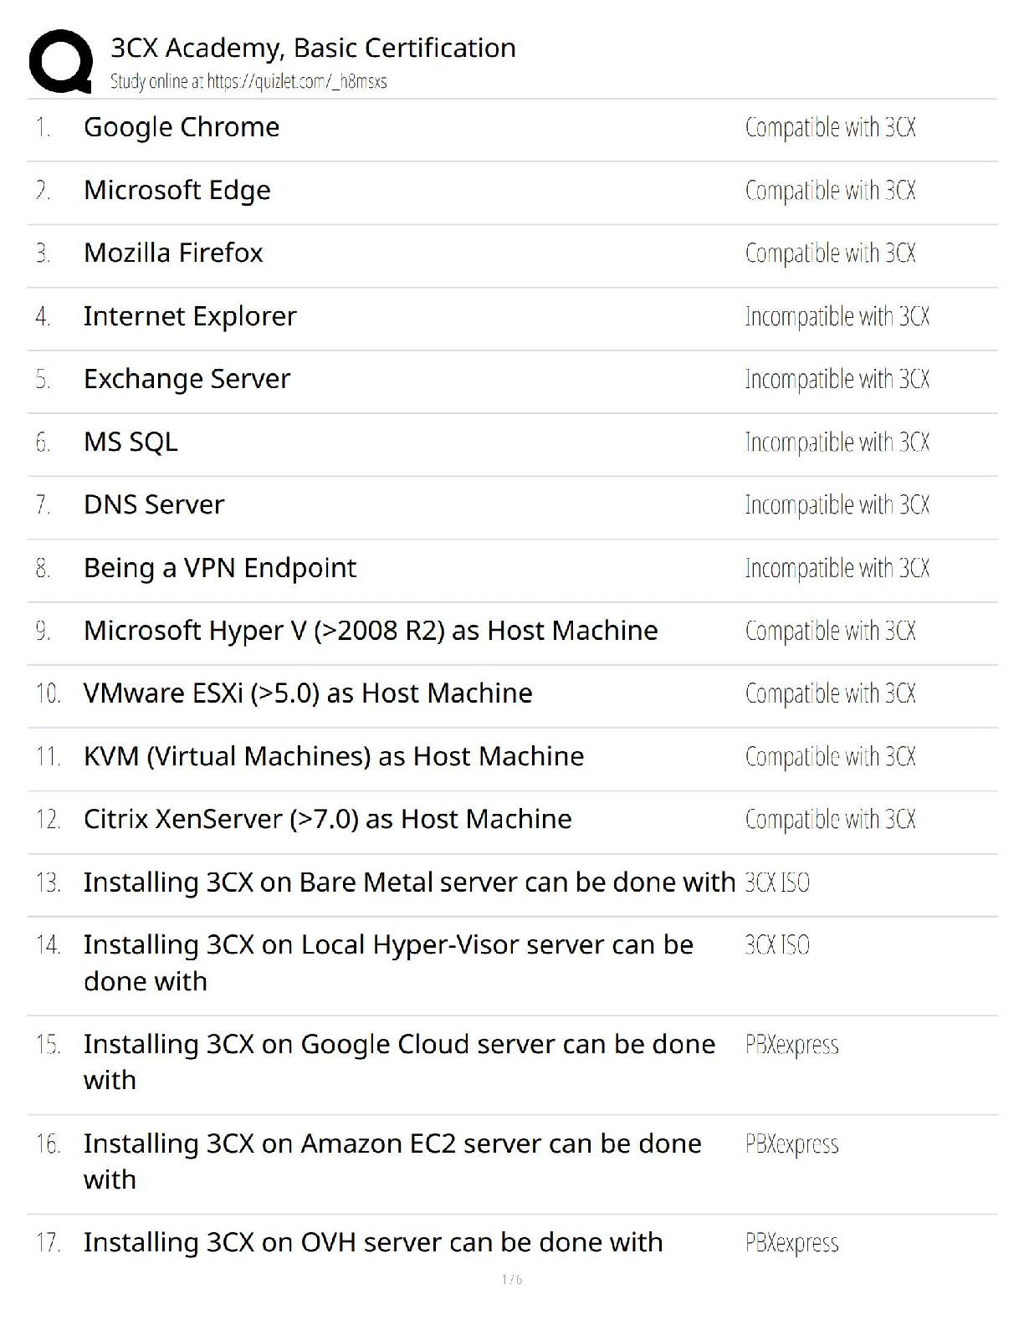
Task: Select the MS SQL term
Action: [131, 442]
